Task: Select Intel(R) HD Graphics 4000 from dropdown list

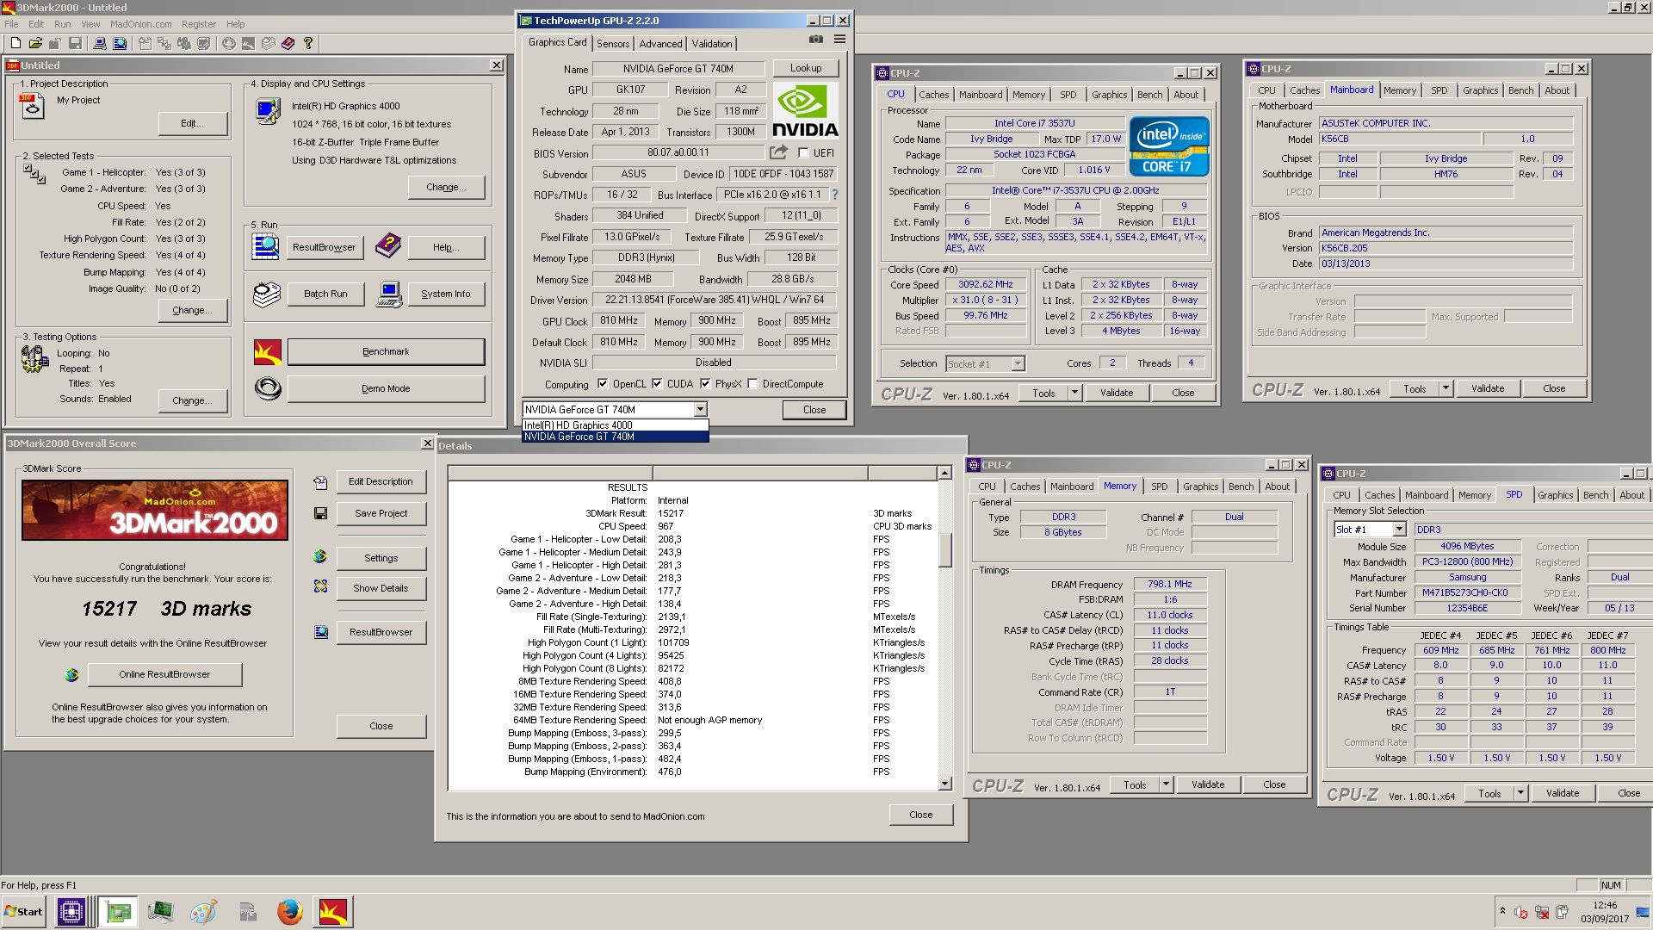Action: pyautogui.click(x=616, y=425)
